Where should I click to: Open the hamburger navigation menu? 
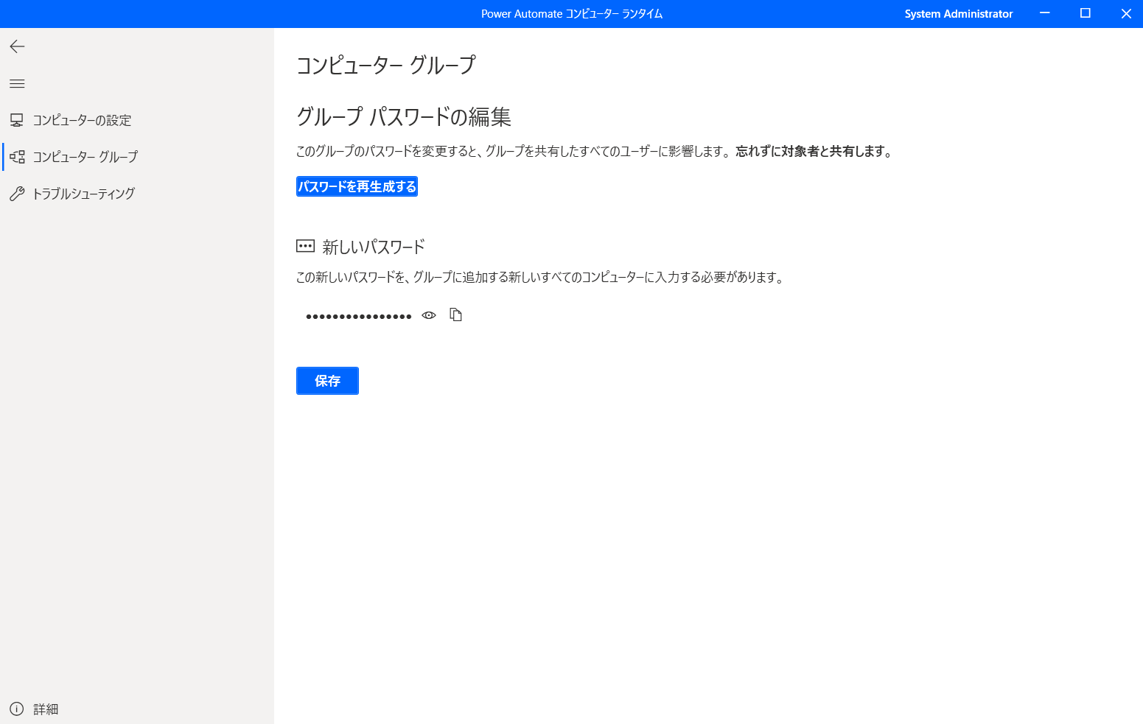(x=17, y=83)
